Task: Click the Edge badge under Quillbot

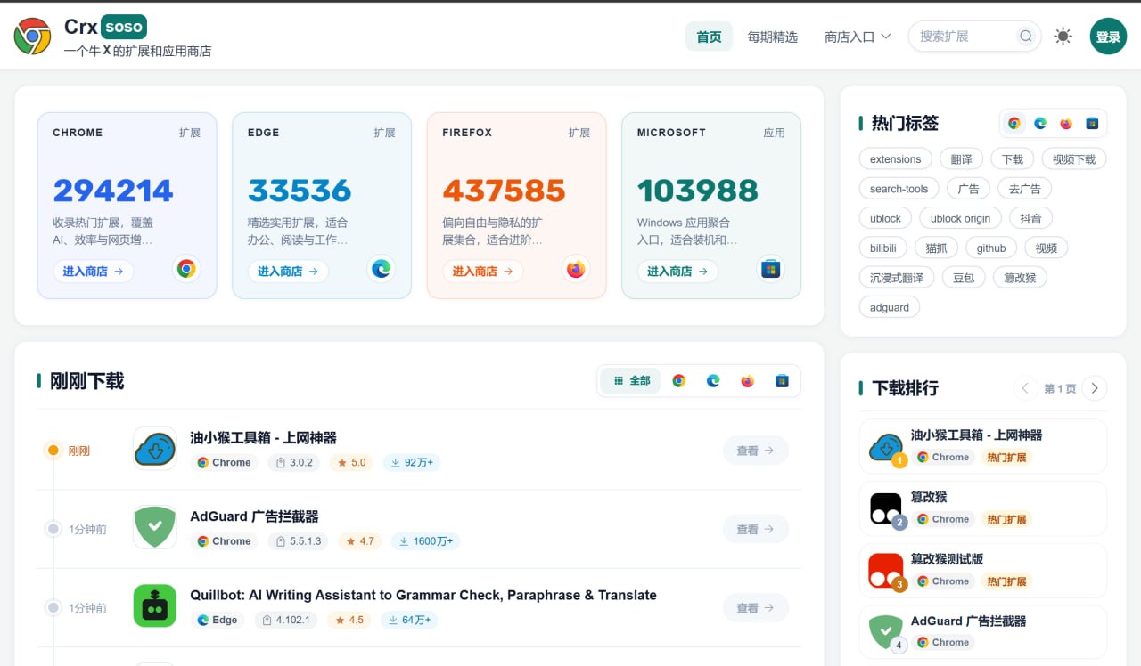Action: 217,621
